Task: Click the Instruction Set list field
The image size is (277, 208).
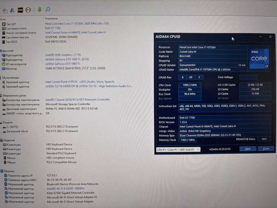Action: click(x=224, y=107)
